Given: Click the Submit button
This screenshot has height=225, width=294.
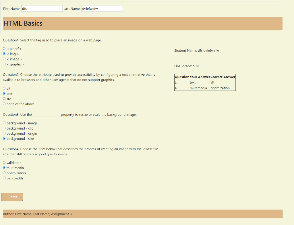Looking at the screenshot, I should point(12,197).
